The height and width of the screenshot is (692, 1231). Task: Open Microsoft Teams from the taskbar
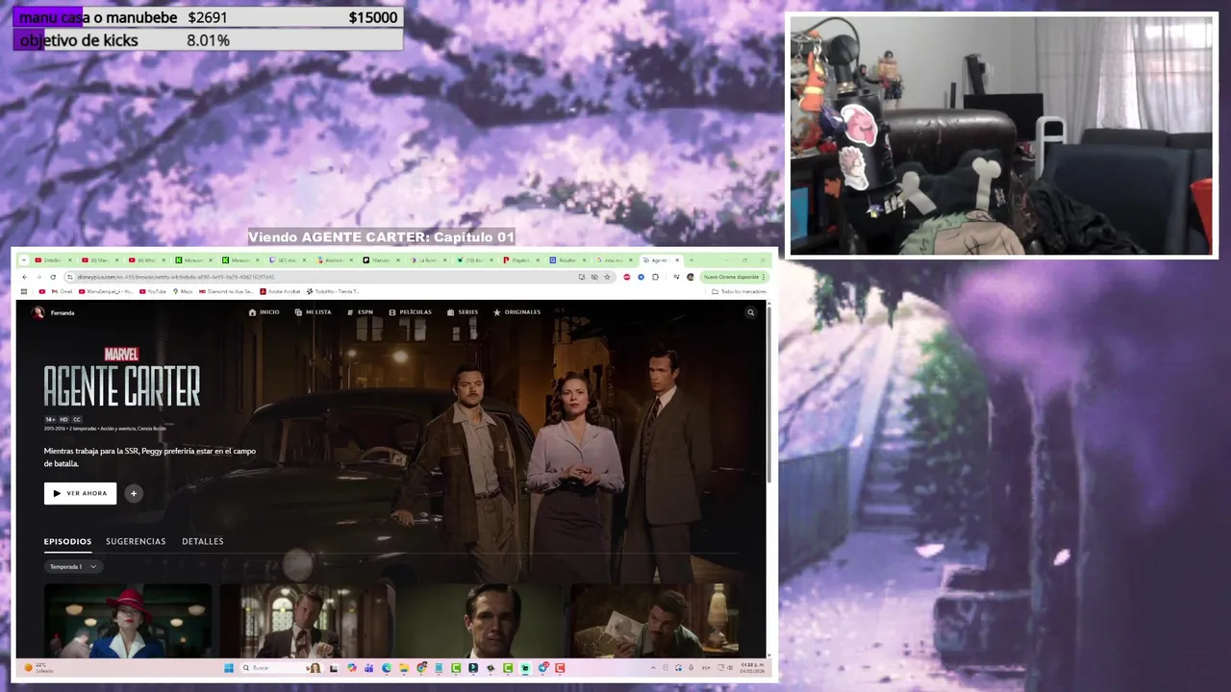(x=368, y=668)
